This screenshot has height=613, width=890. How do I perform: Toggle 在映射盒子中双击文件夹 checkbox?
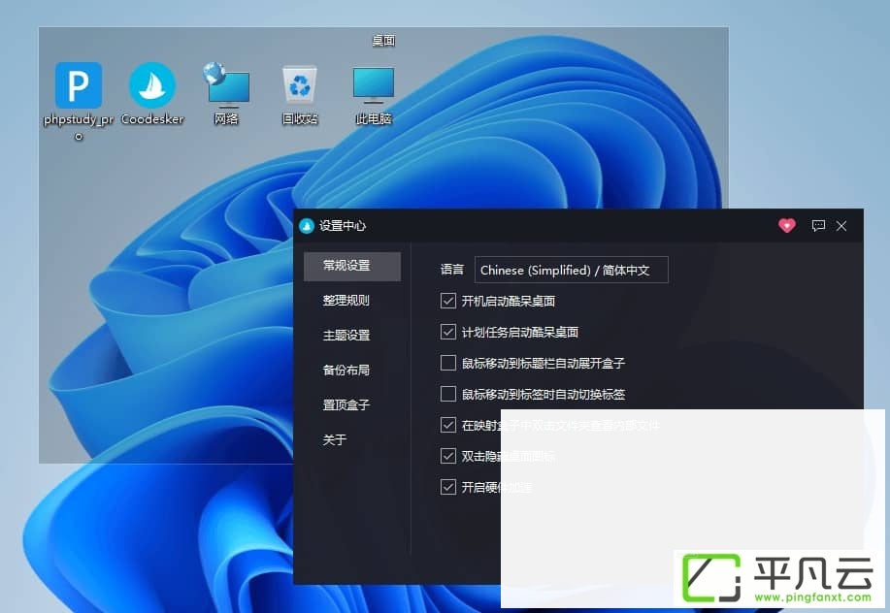point(447,425)
